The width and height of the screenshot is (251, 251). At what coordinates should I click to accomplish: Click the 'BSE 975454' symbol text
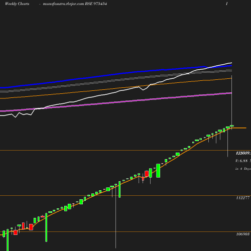click(x=96, y=4)
